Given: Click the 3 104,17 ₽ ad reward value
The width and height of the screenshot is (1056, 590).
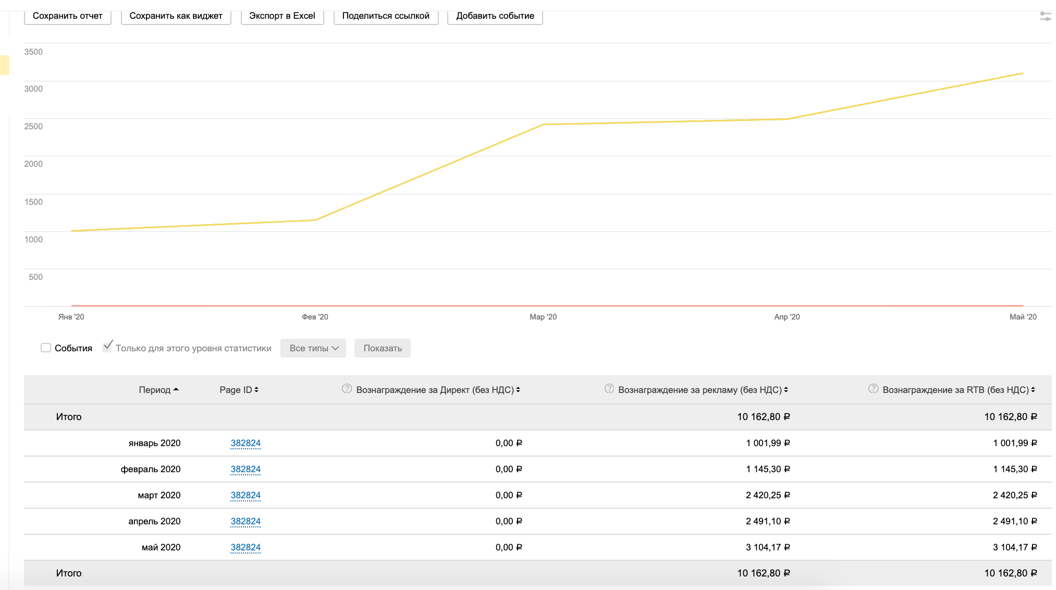Looking at the screenshot, I should tap(768, 547).
